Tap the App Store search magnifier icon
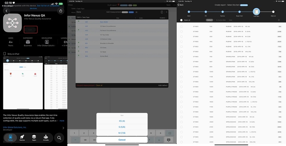This screenshot has height=146, width=286. pos(59,138)
